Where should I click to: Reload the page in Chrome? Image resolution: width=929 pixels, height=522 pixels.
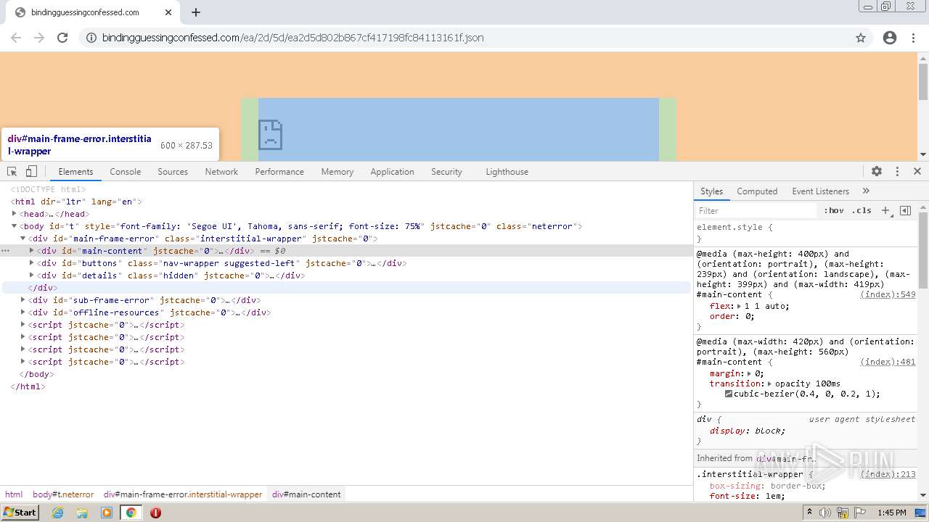pos(62,38)
